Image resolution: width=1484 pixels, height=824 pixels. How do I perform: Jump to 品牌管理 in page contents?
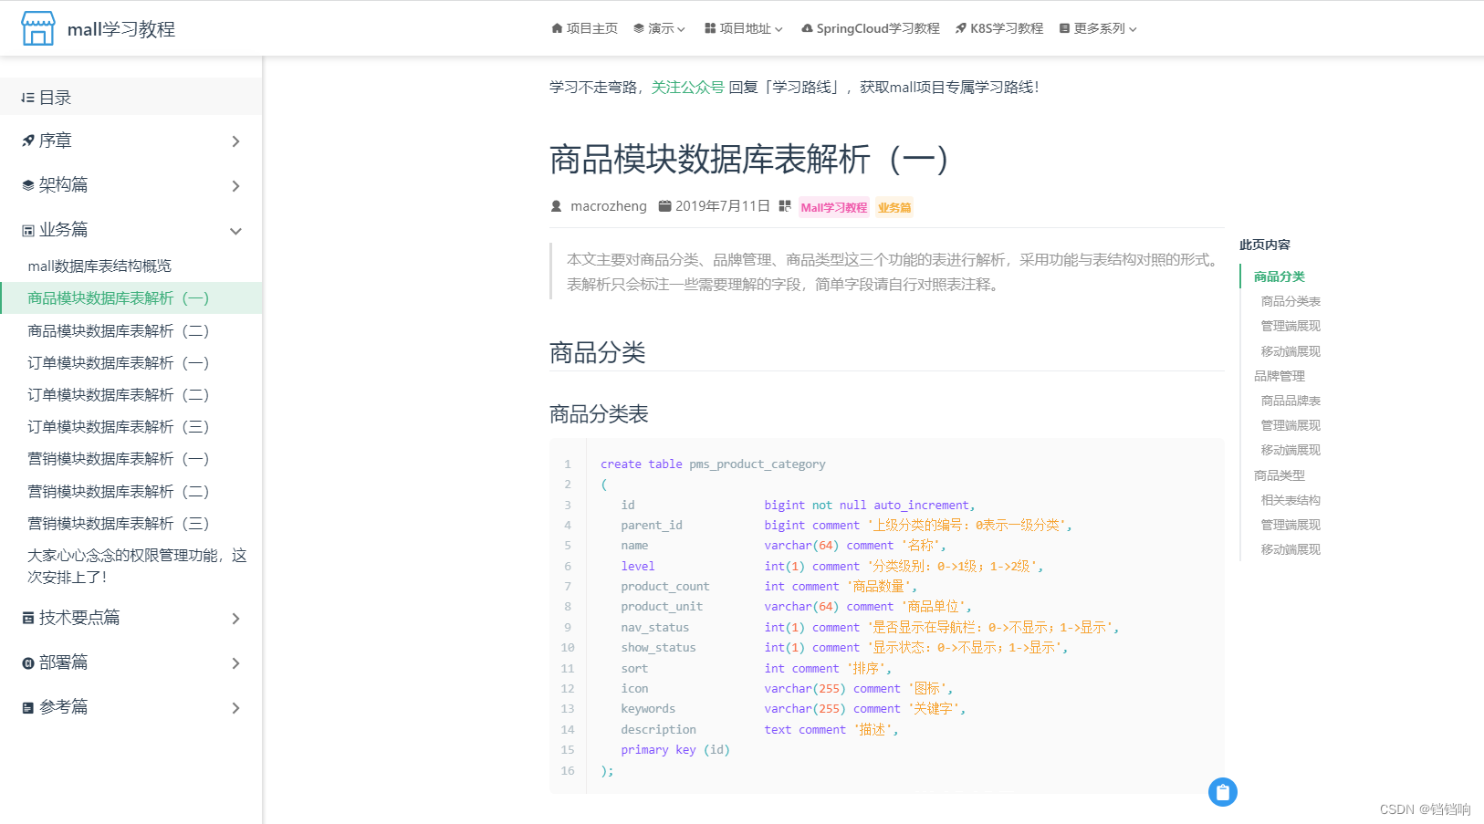tap(1280, 376)
